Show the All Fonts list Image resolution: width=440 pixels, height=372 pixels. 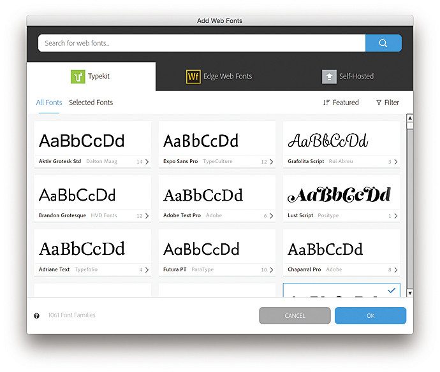click(x=49, y=103)
